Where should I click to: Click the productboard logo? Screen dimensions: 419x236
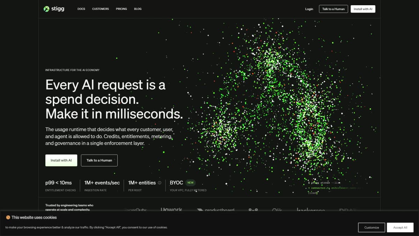click(215, 210)
